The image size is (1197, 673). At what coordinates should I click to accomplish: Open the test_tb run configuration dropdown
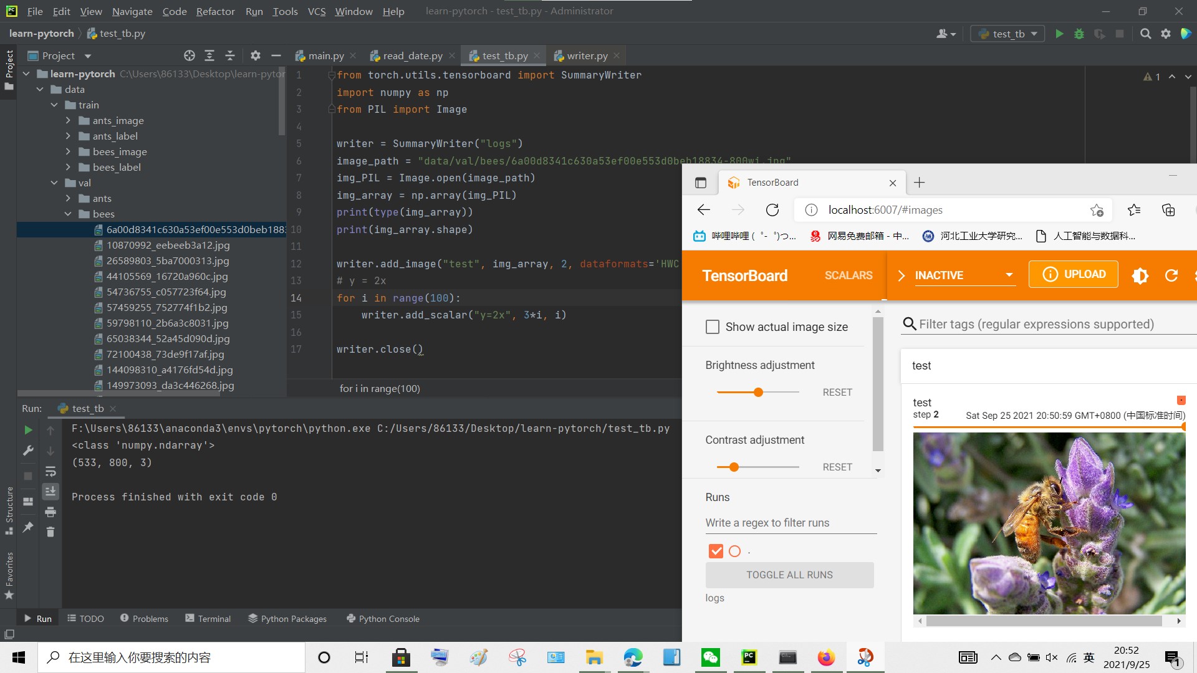1007,34
